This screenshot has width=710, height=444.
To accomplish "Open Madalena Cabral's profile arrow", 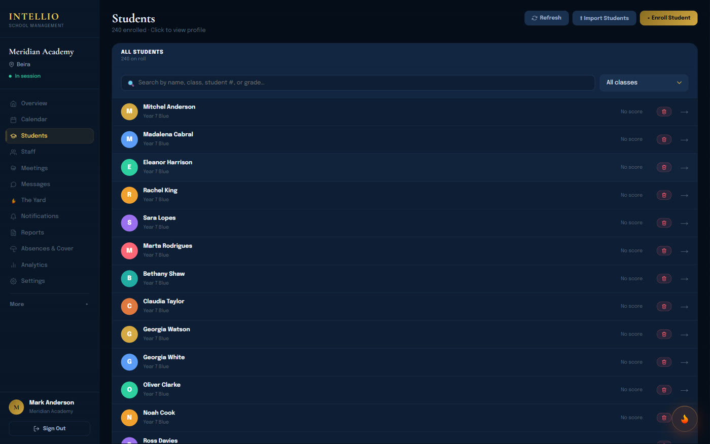I will pos(684,140).
